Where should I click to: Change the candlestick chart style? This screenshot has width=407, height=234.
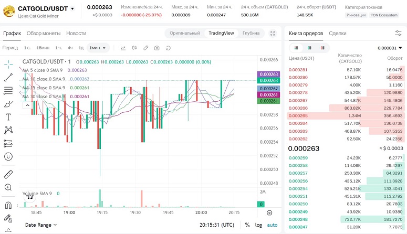tap(134, 48)
